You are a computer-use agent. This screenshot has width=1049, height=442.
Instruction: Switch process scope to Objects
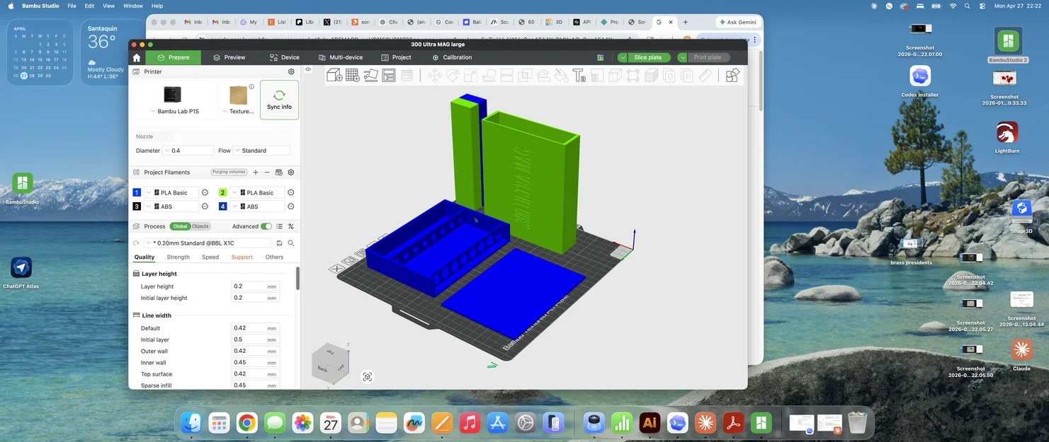200,226
